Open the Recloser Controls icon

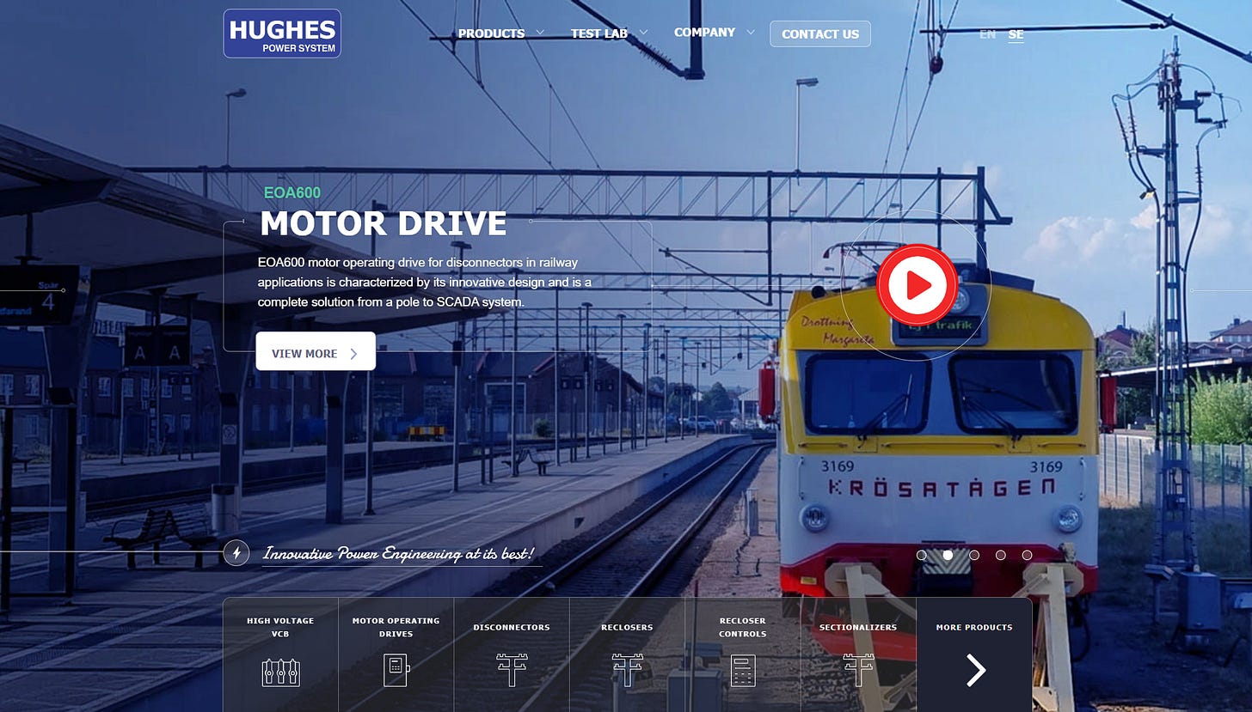742,670
